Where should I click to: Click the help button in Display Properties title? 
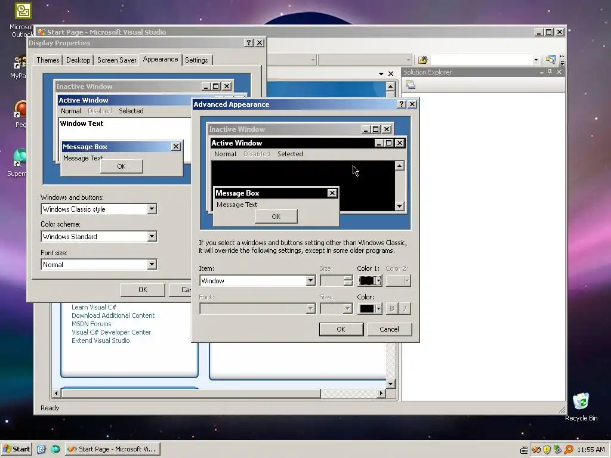pos(249,43)
